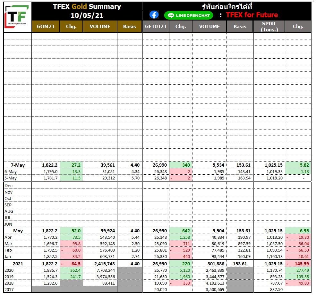The width and height of the screenshot is (316, 299).
Task: Click Mar GOM21 Chg. value 95.8
Action: (76, 244)
